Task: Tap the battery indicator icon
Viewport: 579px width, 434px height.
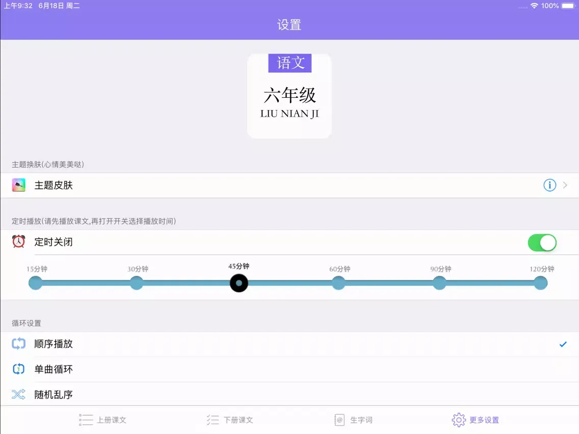Action: pyautogui.click(x=569, y=6)
